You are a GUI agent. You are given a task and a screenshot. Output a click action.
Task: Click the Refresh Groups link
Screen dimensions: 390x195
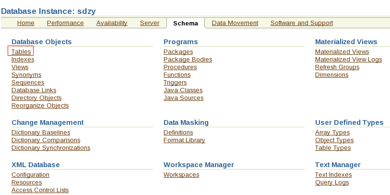(337, 67)
